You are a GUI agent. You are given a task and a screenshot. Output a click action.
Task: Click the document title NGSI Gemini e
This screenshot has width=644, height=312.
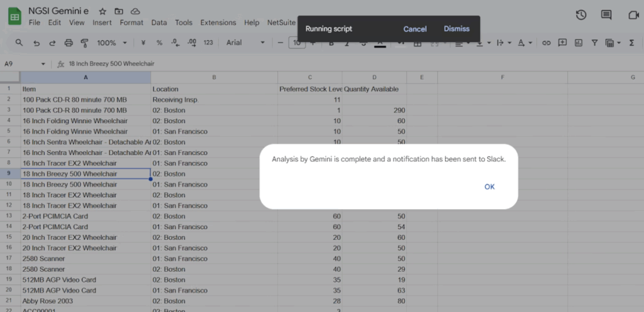[x=58, y=11]
